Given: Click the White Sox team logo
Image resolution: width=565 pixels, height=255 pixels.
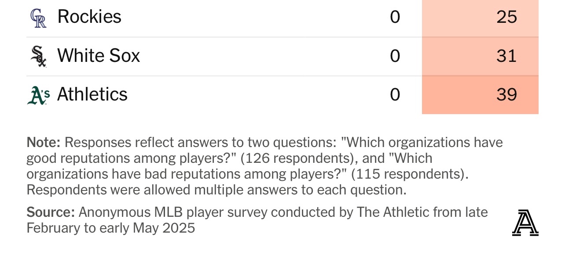Looking at the screenshot, I should tap(38, 57).
